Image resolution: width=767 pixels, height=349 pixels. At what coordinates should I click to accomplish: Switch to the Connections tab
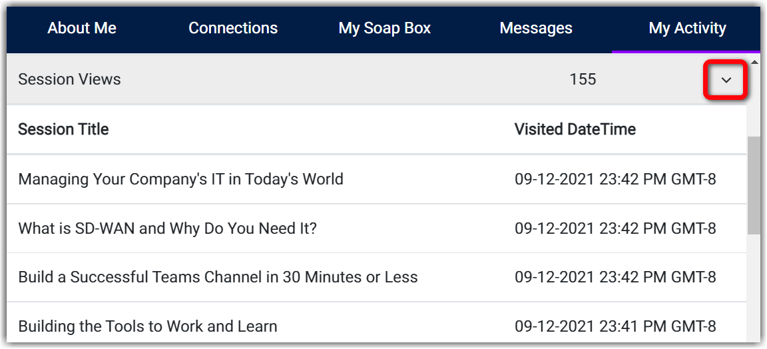(x=233, y=28)
